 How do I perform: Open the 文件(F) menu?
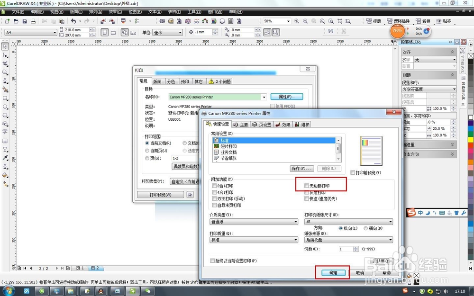[x=18, y=12]
